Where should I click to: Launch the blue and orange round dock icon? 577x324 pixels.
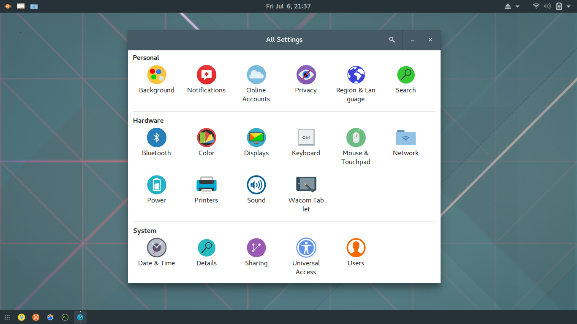[x=50, y=317]
